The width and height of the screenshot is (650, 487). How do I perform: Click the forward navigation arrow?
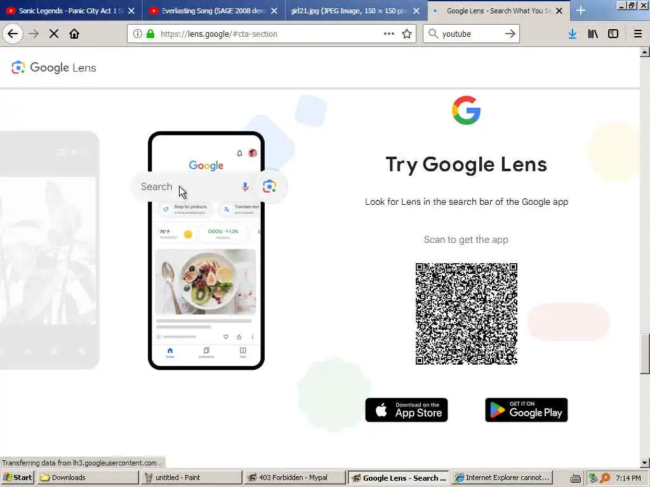tap(34, 34)
